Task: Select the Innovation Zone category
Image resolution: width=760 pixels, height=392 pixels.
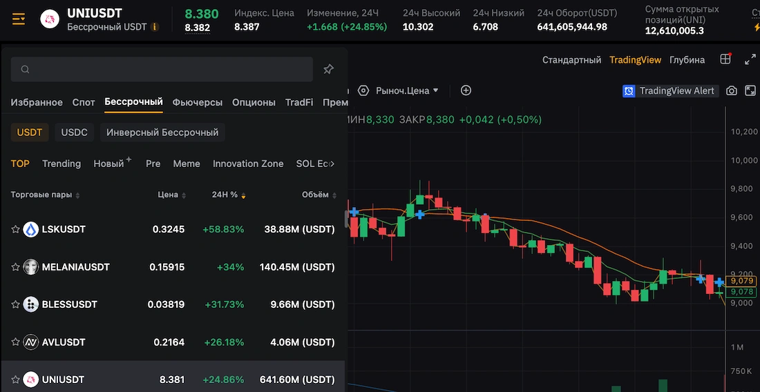Action: pyautogui.click(x=248, y=164)
